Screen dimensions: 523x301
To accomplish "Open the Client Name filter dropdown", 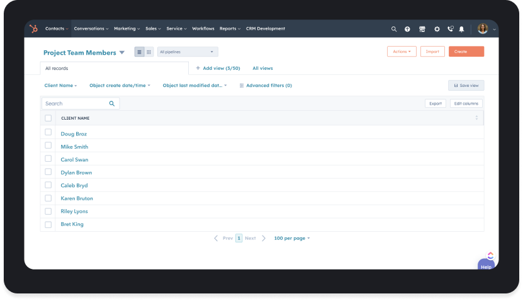I will coord(60,86).
